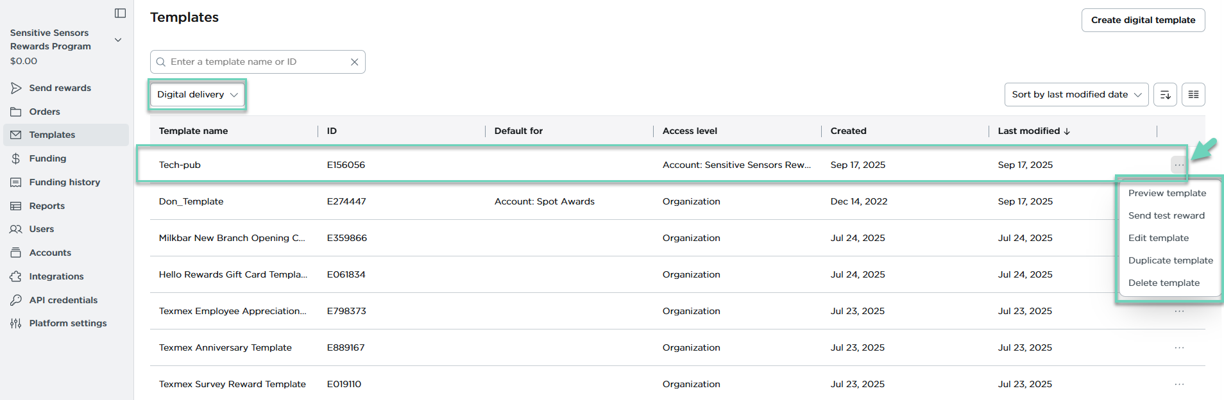Clear the template search field
1224x400 pixels.
[x=354, y=62]
